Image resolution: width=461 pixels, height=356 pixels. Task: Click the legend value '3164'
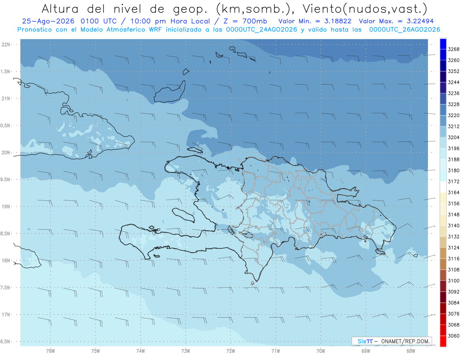[454, 192]
